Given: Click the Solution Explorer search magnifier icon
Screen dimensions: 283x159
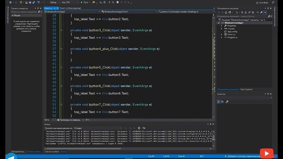Looking at the screenshot, I should [269, 16].
